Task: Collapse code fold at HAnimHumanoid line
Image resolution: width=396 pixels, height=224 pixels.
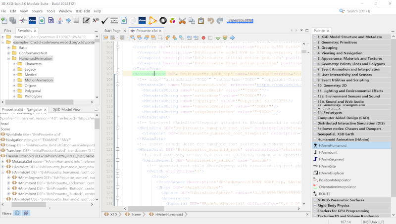Action: coord(117,74)
